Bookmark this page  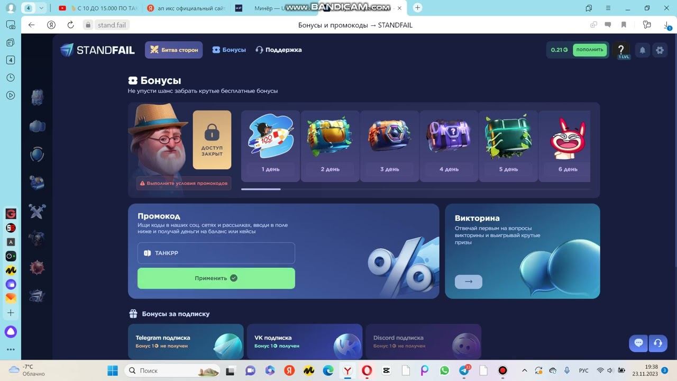pyautogui.click(x=624, y=25)
